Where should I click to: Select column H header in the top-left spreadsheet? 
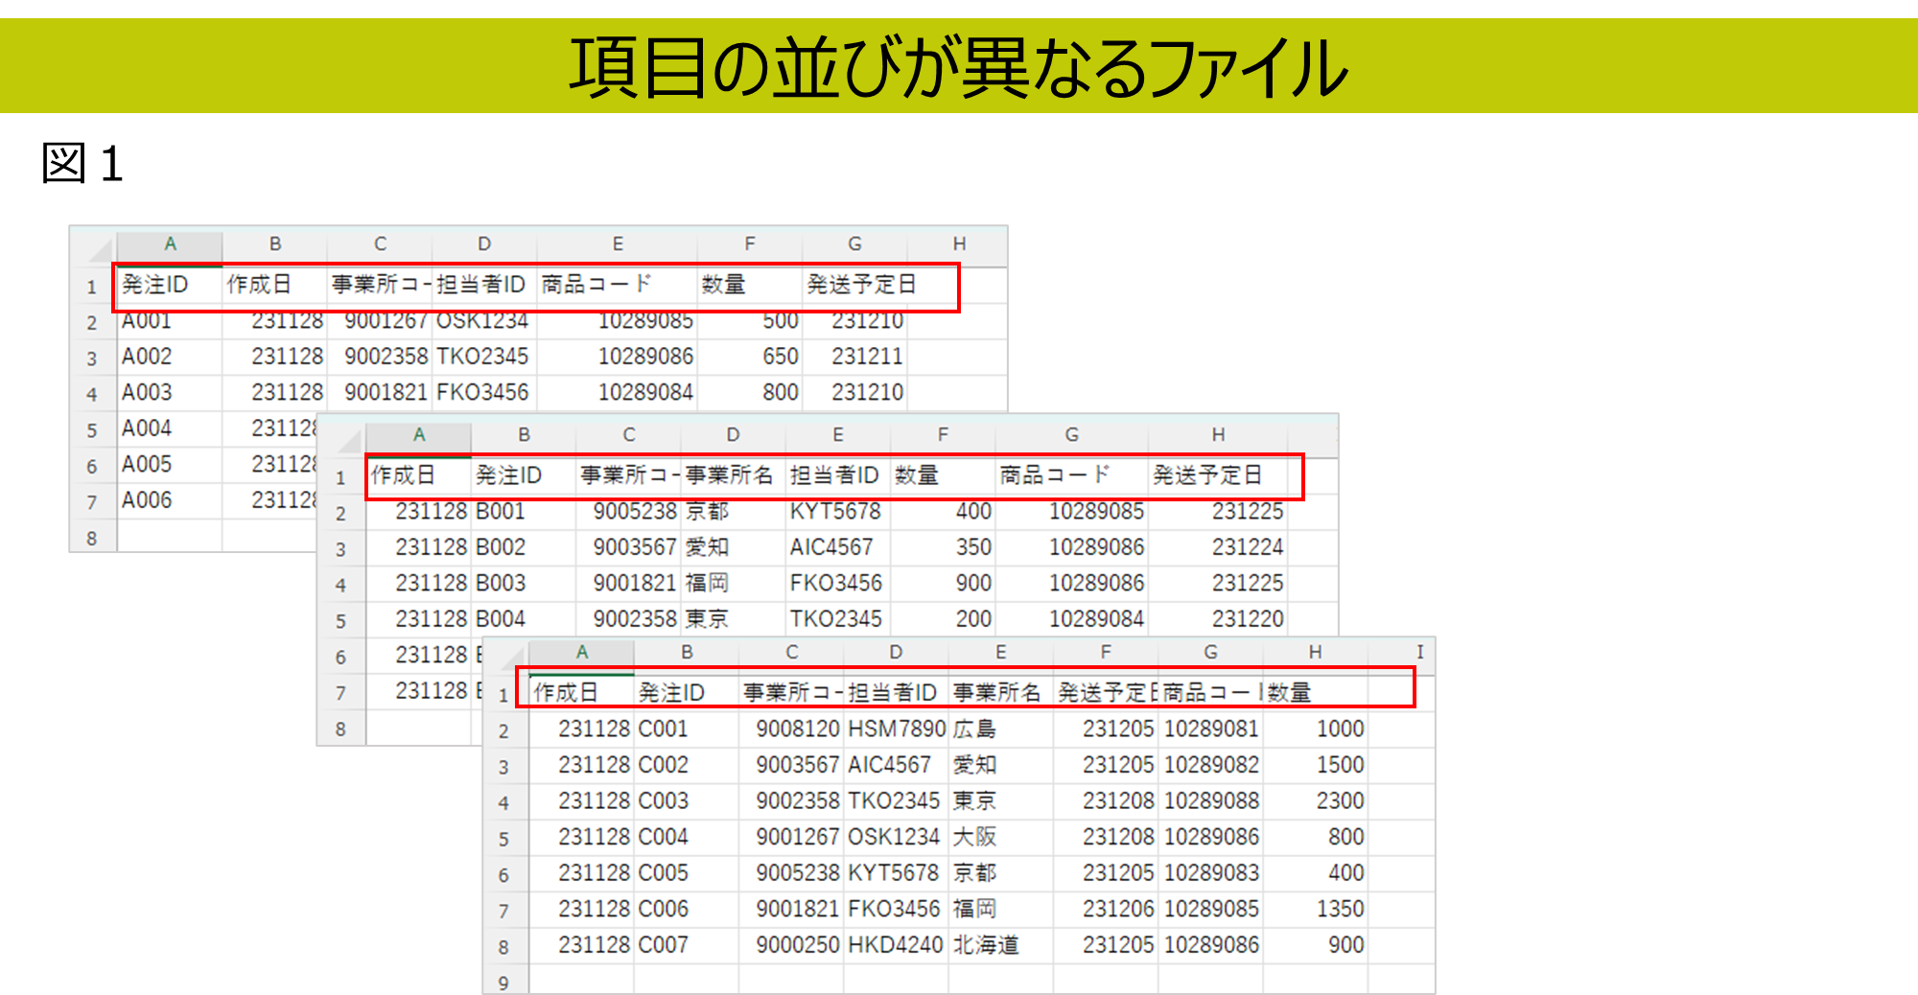coord(959,244)
